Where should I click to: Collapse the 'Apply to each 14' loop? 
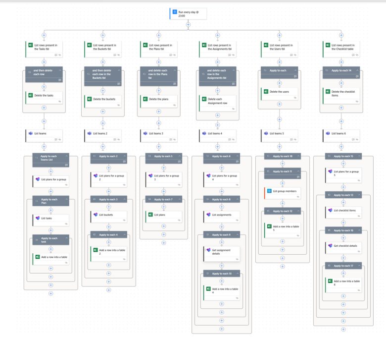pyautogui.click(x=327, y=70)
